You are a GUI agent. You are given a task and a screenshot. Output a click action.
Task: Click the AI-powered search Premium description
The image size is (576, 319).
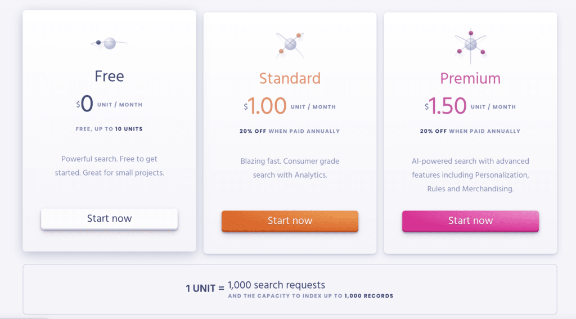point(471,175)
